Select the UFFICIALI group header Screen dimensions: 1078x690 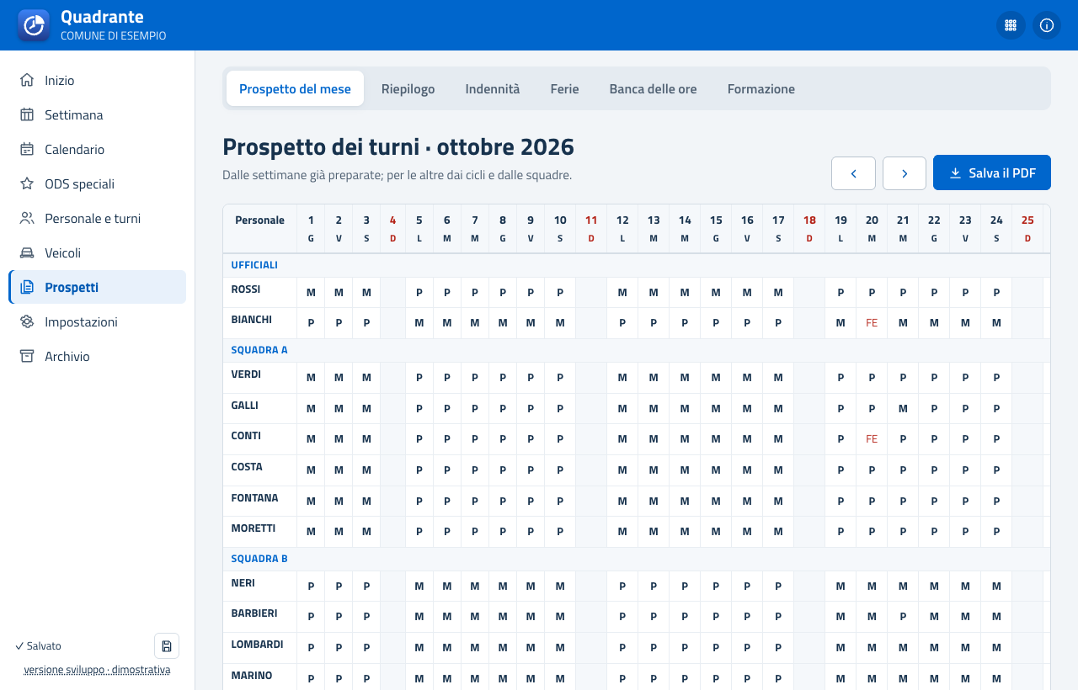point(254,264)
